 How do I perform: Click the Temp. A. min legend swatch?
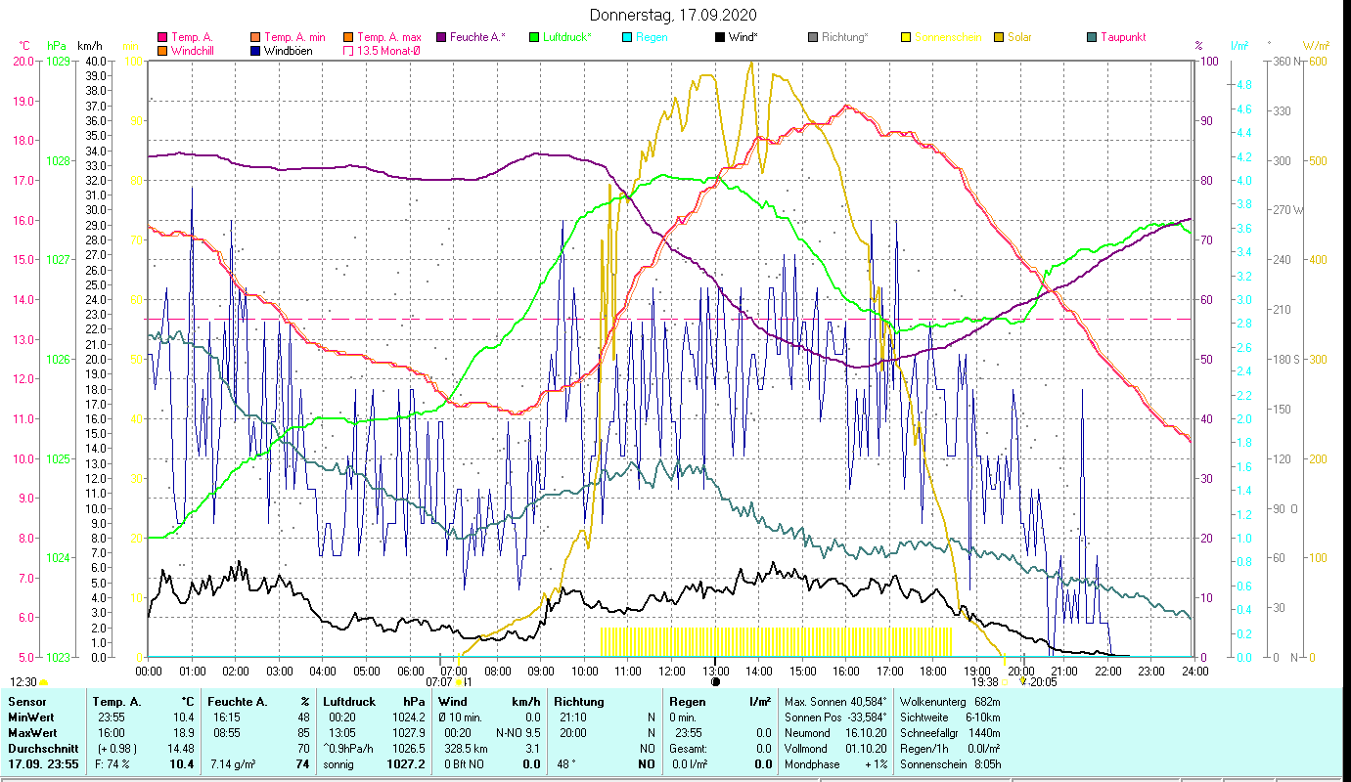coord(255,37)
